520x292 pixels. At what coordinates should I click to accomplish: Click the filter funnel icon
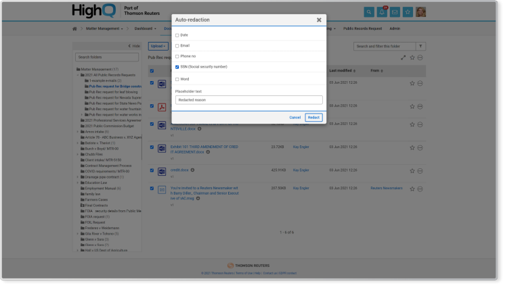click(420, 46)
